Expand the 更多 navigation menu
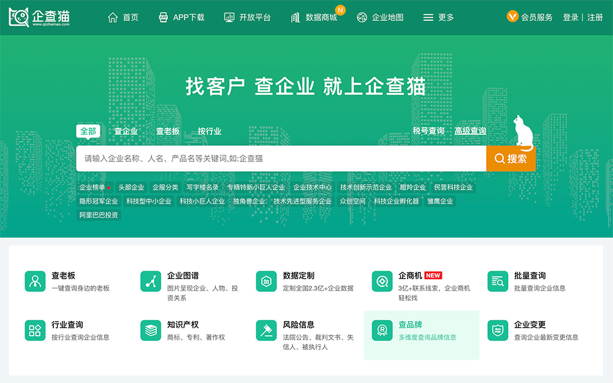613x383 pixels. coord(439,17)
